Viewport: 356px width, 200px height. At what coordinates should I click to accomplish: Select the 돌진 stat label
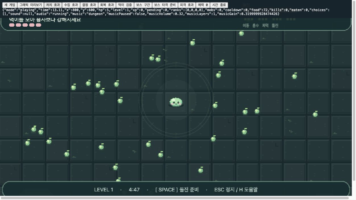point(275,26)
